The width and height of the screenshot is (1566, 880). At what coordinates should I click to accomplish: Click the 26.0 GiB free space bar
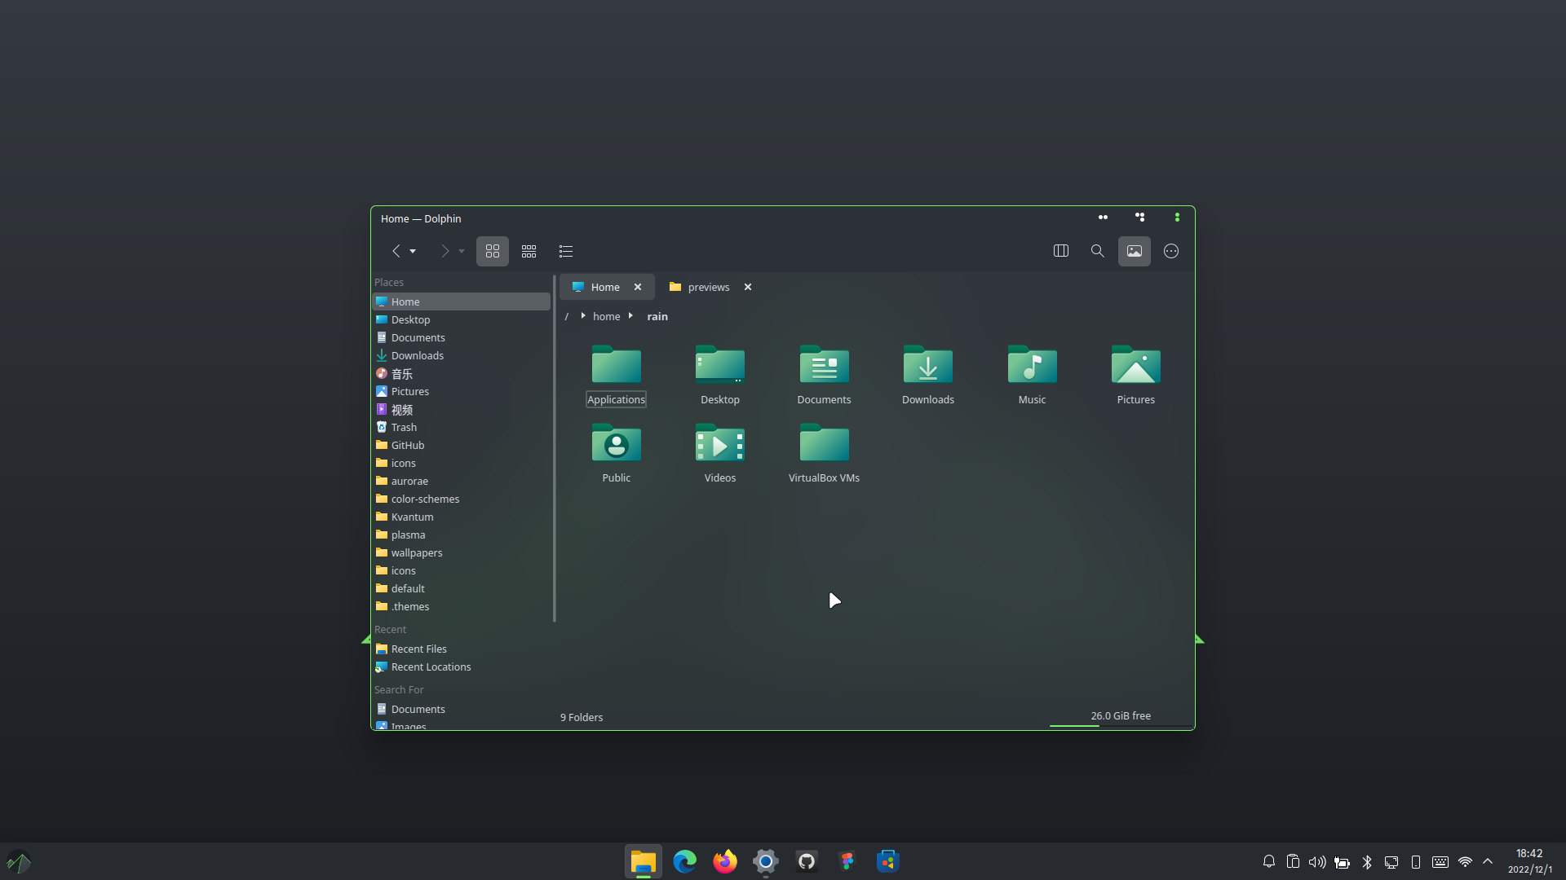(x=1121, y=718)
